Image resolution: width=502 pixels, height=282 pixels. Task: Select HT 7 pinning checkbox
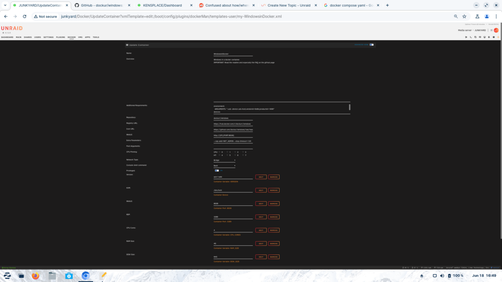(243, 155)
